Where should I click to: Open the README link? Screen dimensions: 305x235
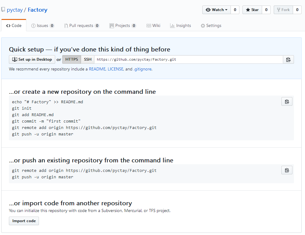click(97, 69)
